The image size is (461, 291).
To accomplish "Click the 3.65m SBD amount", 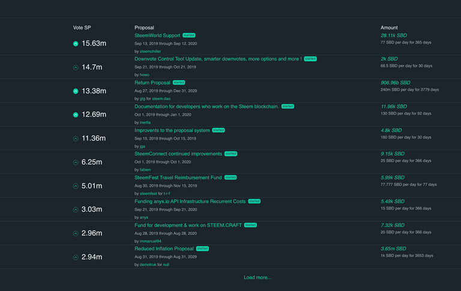I will point(393,248).
